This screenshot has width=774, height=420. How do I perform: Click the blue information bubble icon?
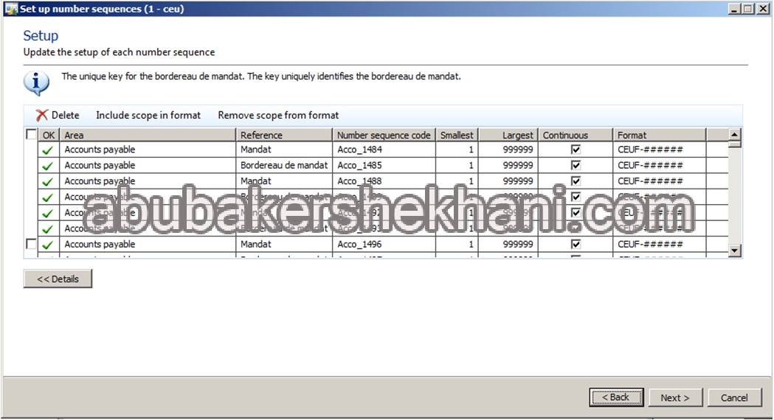click(x=36, y=83)
